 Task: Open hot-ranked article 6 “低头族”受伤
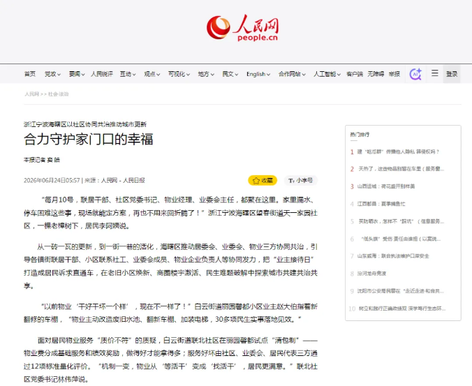[401, 239]
